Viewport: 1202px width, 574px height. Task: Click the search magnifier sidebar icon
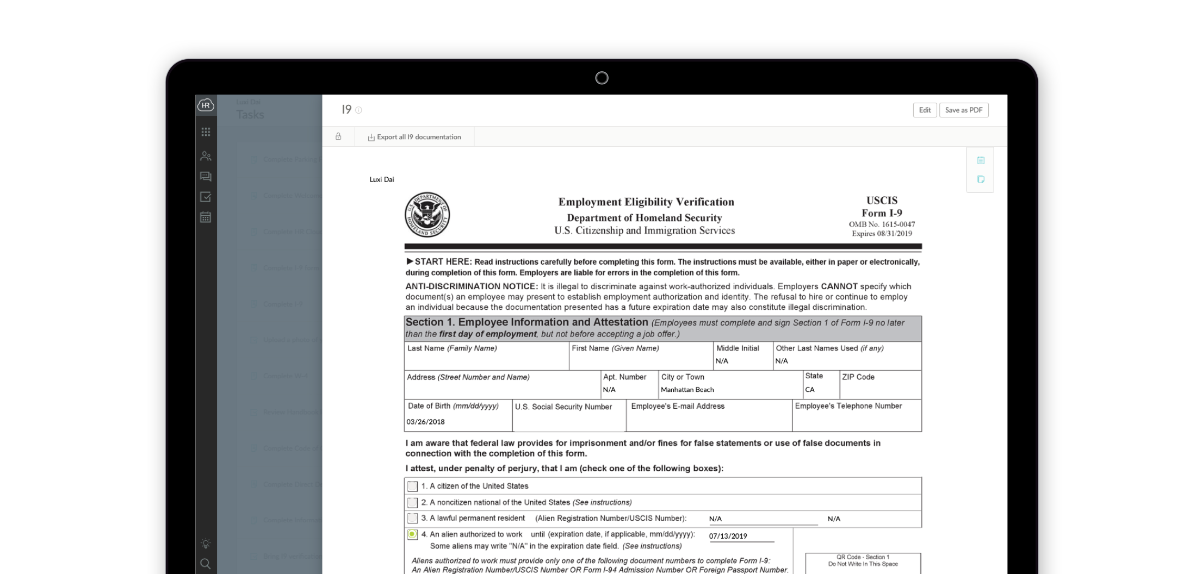click(206, 564)
